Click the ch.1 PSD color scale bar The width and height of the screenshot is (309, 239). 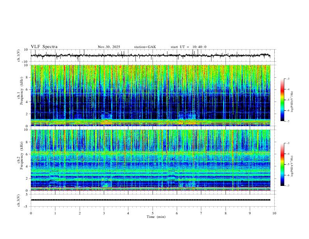coord(282,100)
